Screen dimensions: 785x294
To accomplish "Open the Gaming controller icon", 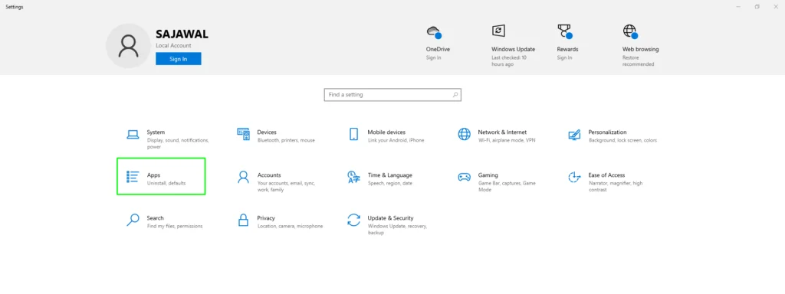I will pos(464,177).
